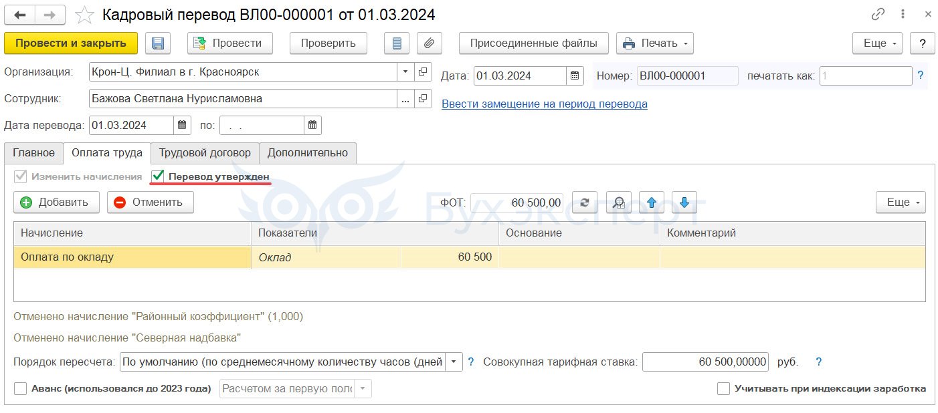
Task: Choose employee via ellipsis button
Action: (405, 99)
